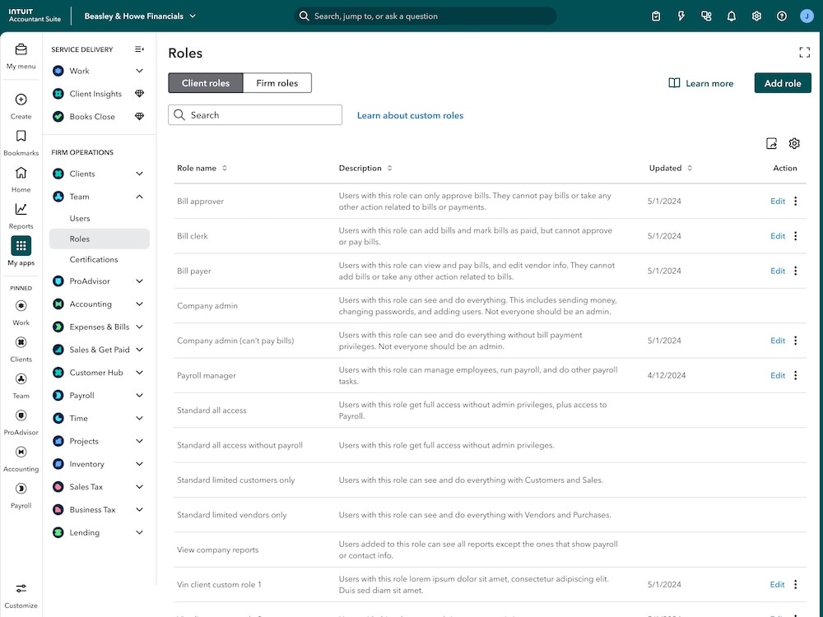This screenshot has height=617, width=823.
Task: Collapse the Team menu in the sidebar
Action: (x=137, y=197)
